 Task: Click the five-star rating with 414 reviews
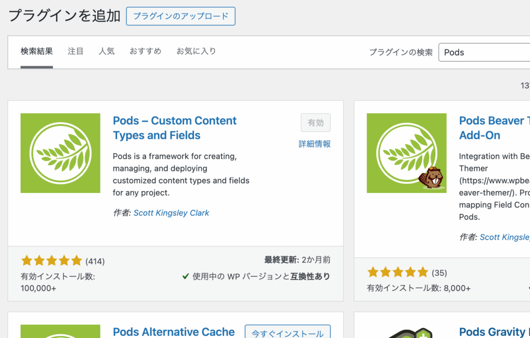(51, 260)
